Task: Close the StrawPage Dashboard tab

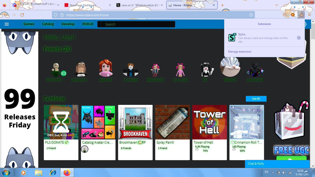Action: point(110,5)
